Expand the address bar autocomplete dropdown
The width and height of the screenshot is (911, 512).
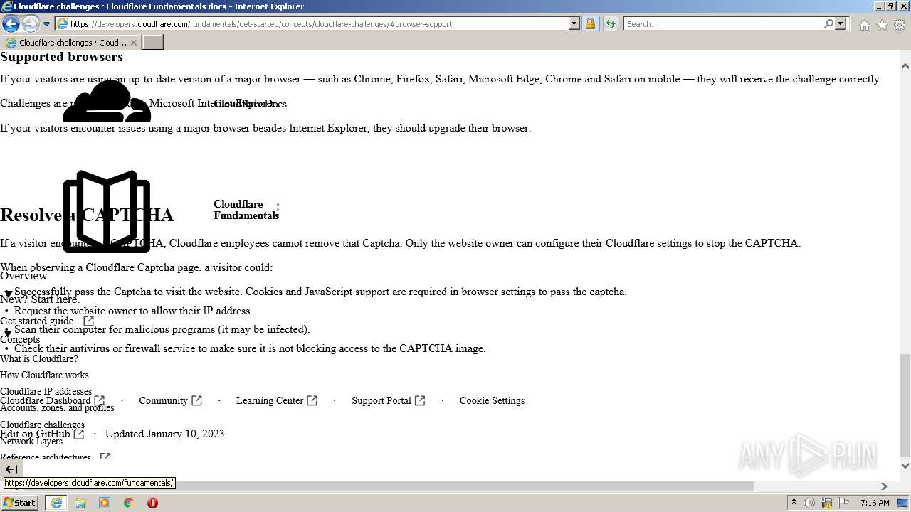click(x=574, y=24)
